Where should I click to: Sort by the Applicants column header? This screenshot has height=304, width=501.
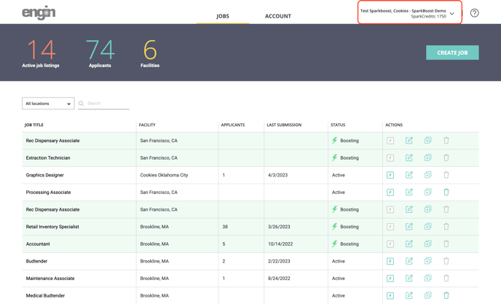point(232,125)
